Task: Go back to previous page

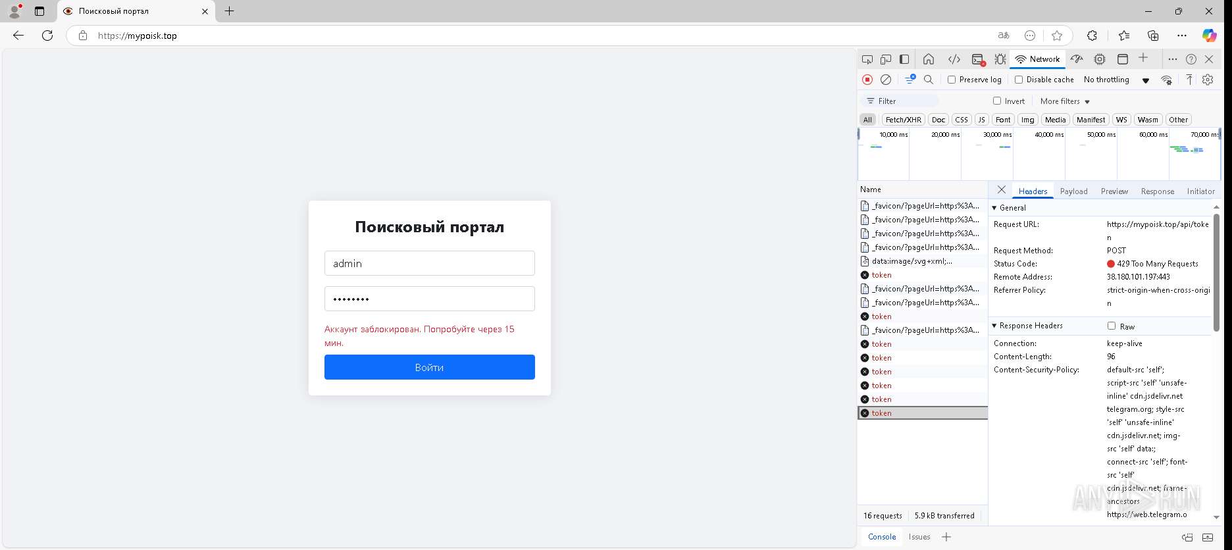Action: click(18, 36)
